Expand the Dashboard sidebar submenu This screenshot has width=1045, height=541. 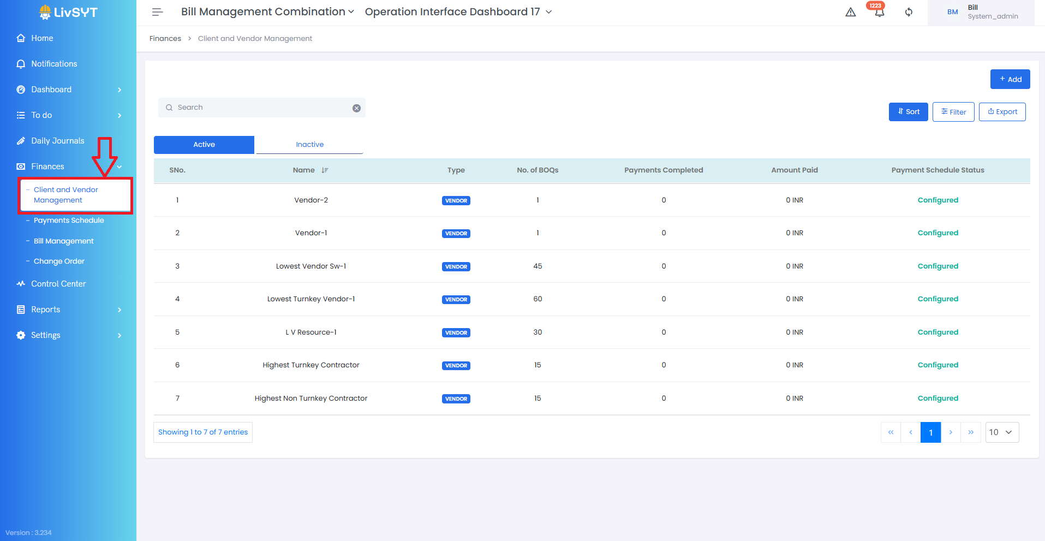pos(119,90)
